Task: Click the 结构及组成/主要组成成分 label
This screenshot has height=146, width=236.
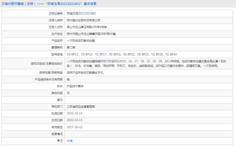Action: (x=47, y=64)
